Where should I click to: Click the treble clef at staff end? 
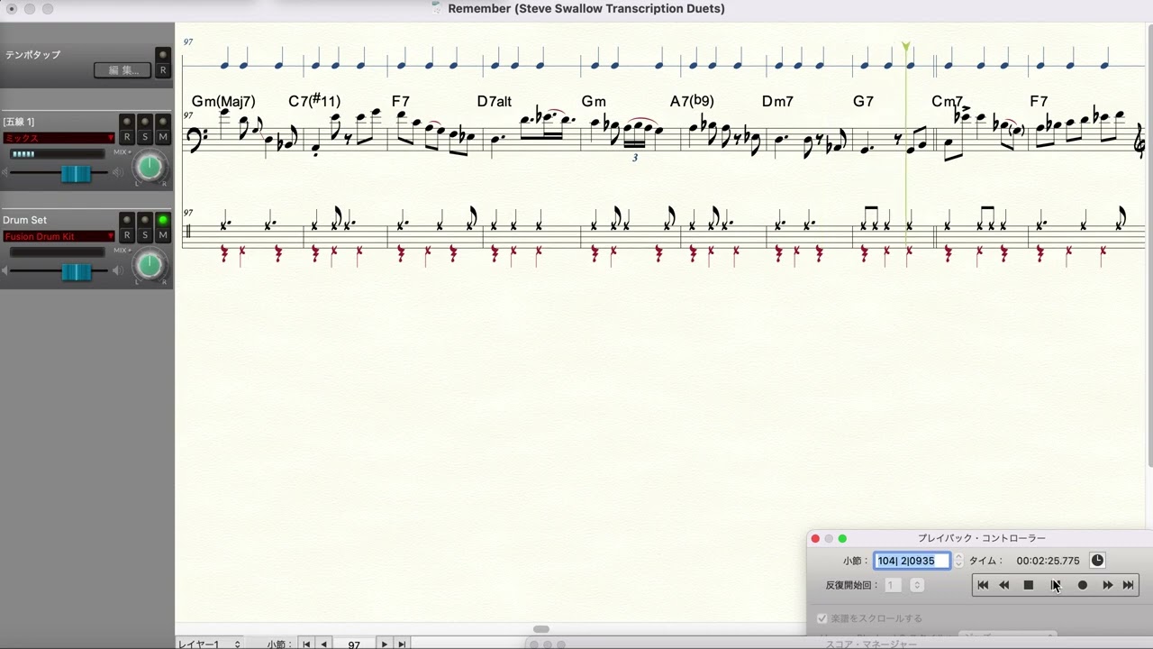[x=1140, y=142]
